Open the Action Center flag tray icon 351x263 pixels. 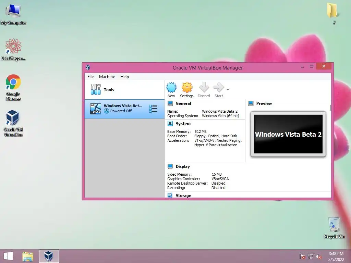click(x=302, y=256)
